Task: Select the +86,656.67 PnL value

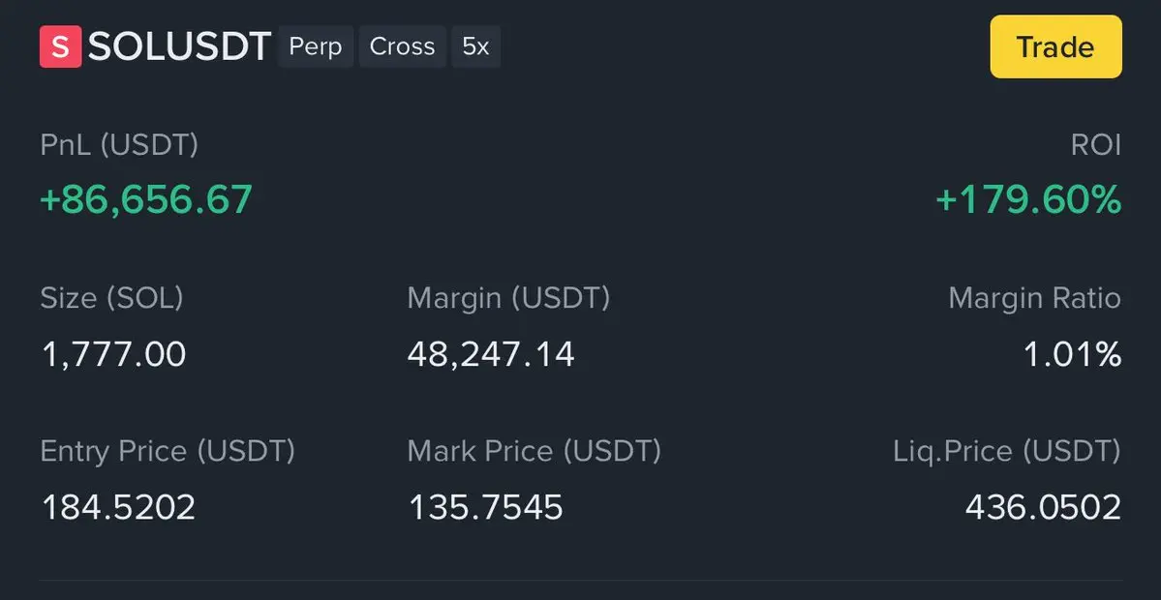Action: [146, 199]
